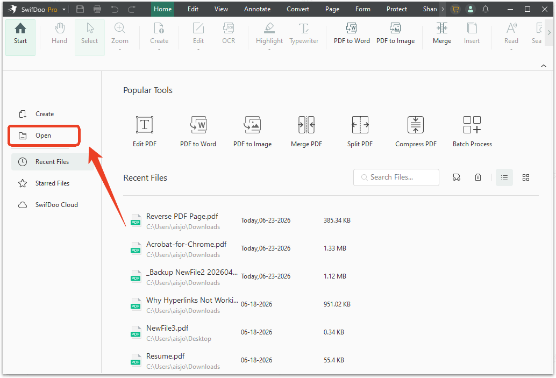Click PDF to Word in ribbon
This screenshot has height=378, width=556.
click(x=352, y=34)
